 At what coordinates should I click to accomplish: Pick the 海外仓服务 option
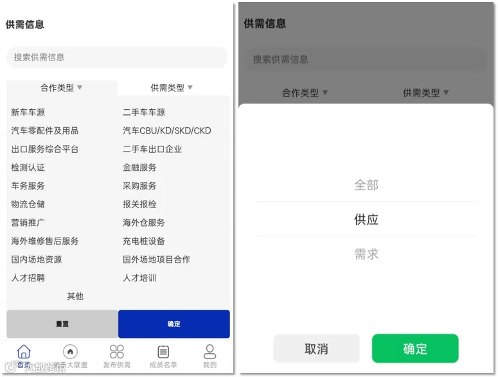144,223
